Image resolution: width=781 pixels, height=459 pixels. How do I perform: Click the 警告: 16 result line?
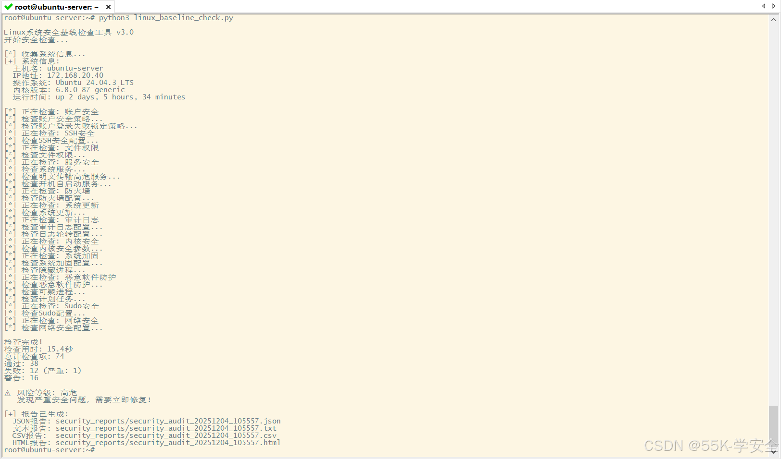click(21, 378)
